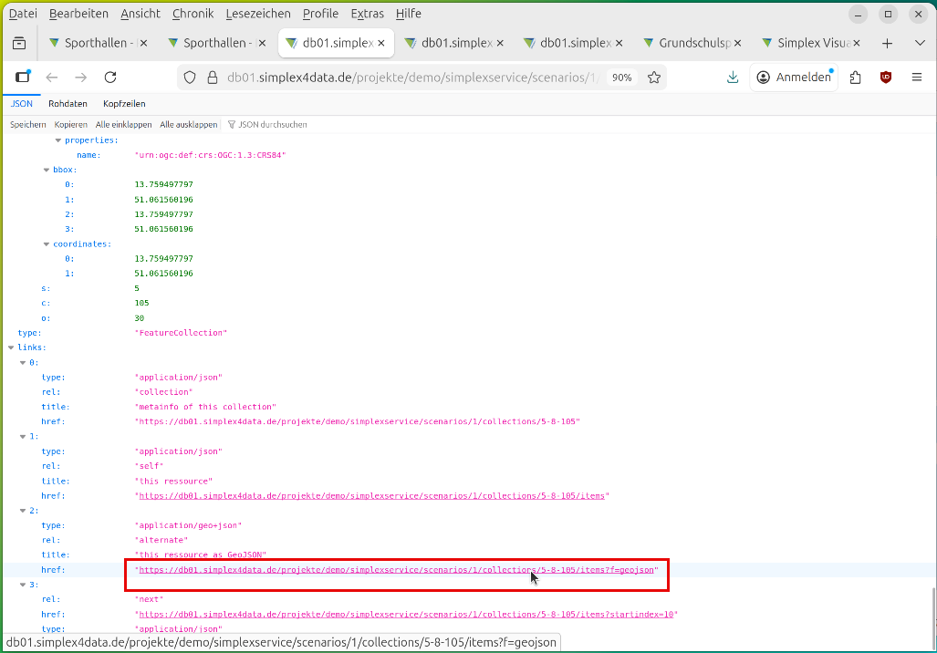Open the items?startindex=10 next link

point(406,615)
